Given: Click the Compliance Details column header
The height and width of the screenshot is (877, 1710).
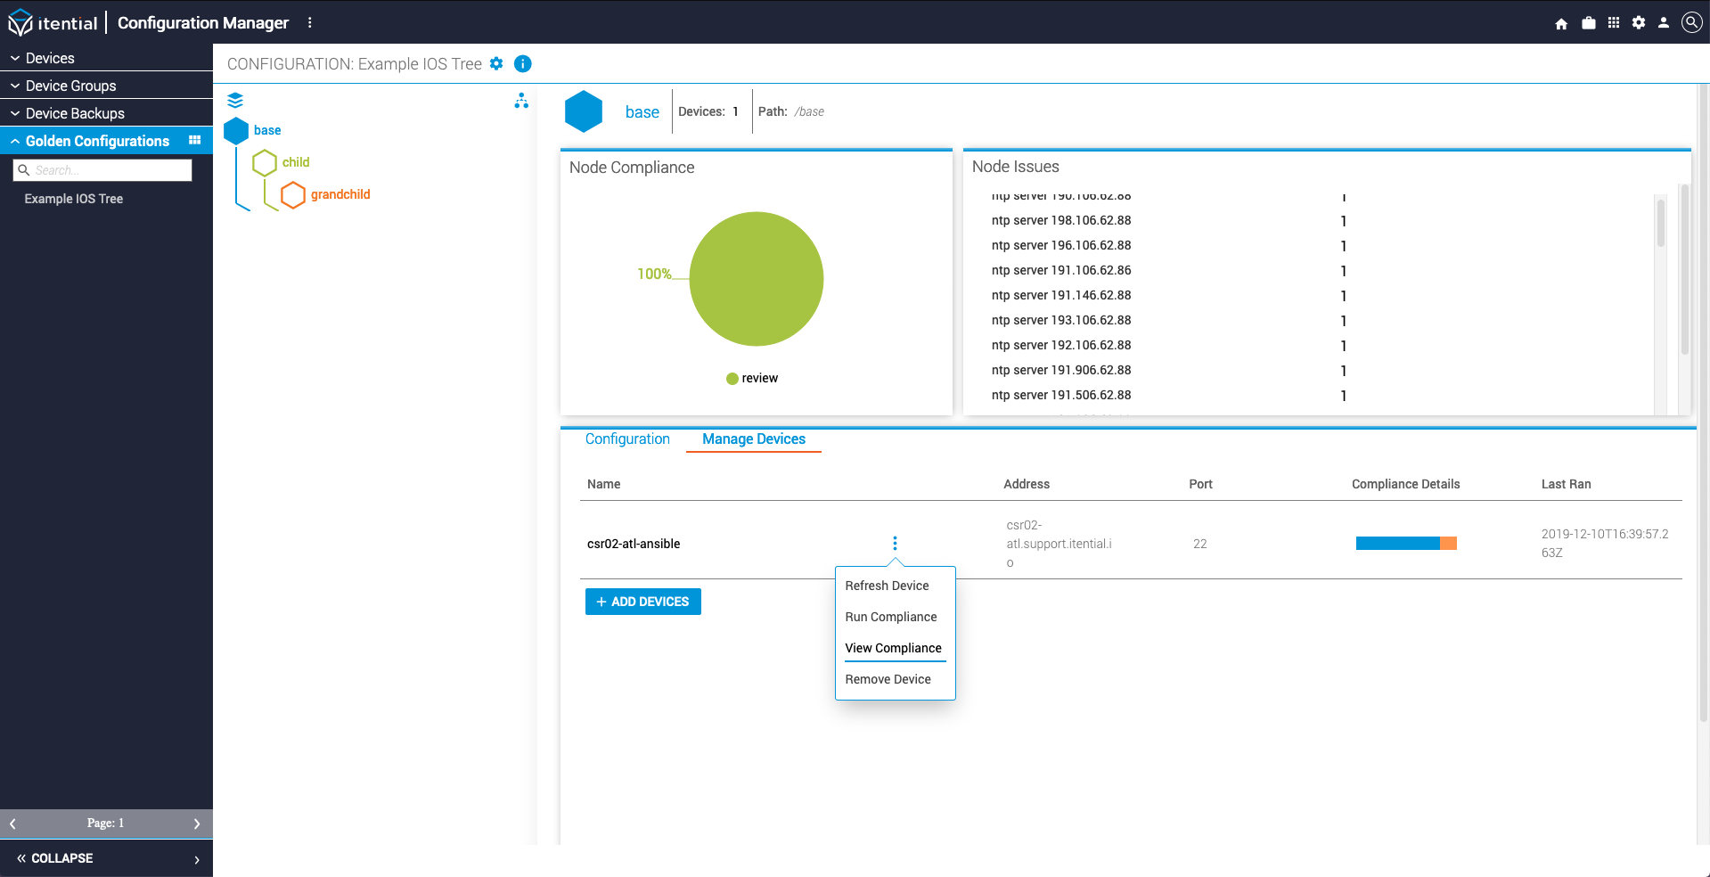Looking at the screenshot, I should coord(1405,484).
